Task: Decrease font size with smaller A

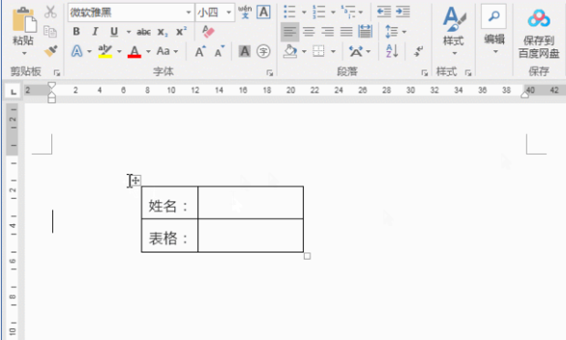Action: 219,52
